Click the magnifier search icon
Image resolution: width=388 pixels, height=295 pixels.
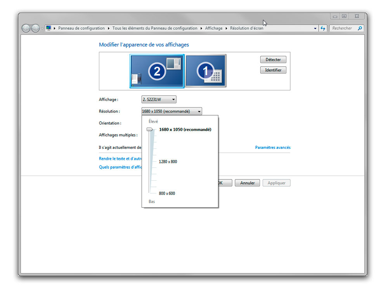pos(360,28)
